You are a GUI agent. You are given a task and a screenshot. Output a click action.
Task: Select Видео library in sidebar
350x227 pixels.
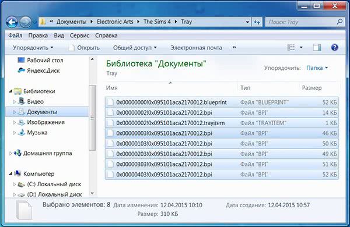[x=35, y=102]
